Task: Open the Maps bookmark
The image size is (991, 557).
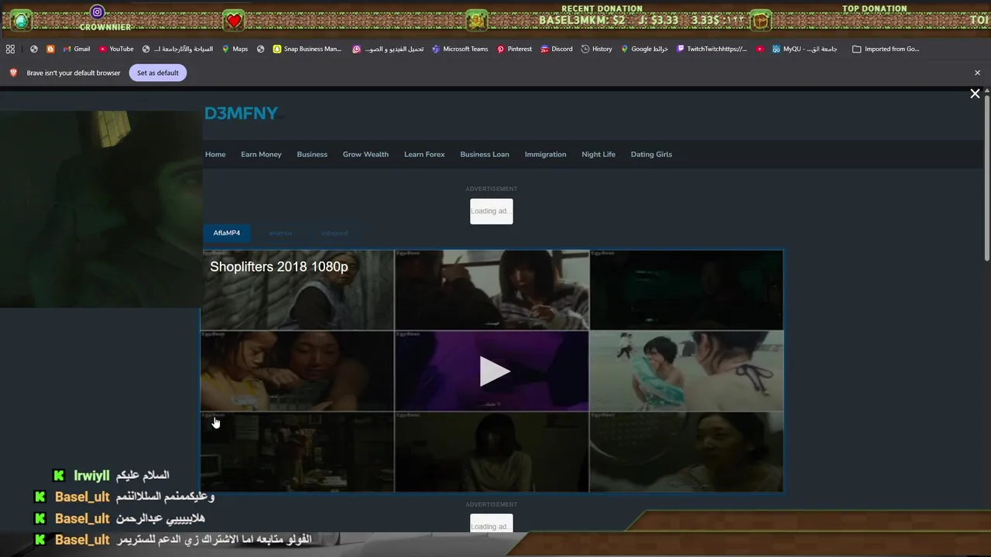Action: click(235, 49)
